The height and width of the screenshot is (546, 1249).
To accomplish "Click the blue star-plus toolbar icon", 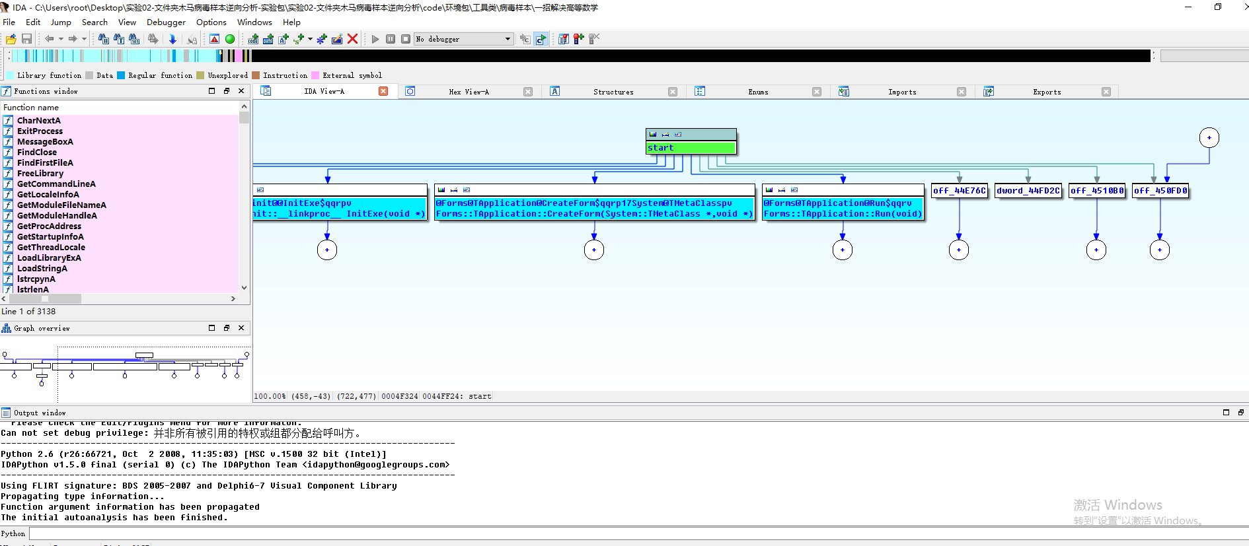I will tap(322, 39).
